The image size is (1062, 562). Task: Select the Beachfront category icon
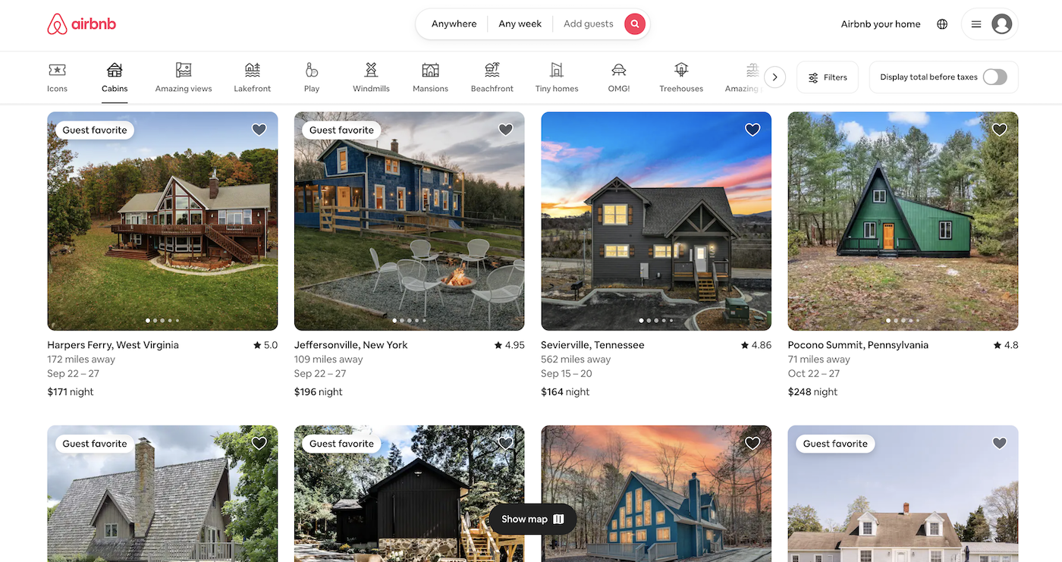[x=492, y=77]
